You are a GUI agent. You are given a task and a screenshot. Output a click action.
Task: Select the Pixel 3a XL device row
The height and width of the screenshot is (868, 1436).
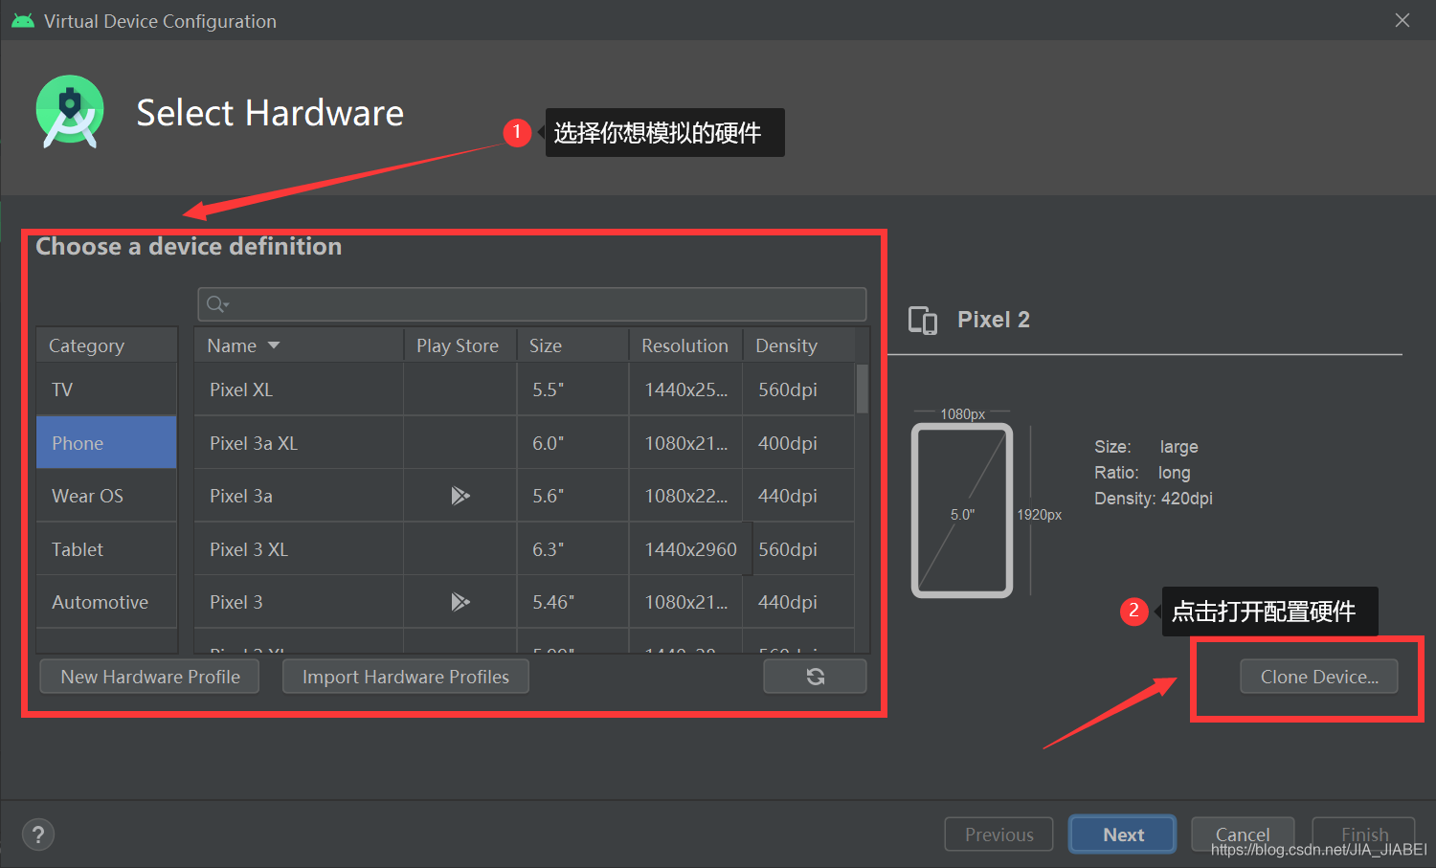[x=525, y=443]
